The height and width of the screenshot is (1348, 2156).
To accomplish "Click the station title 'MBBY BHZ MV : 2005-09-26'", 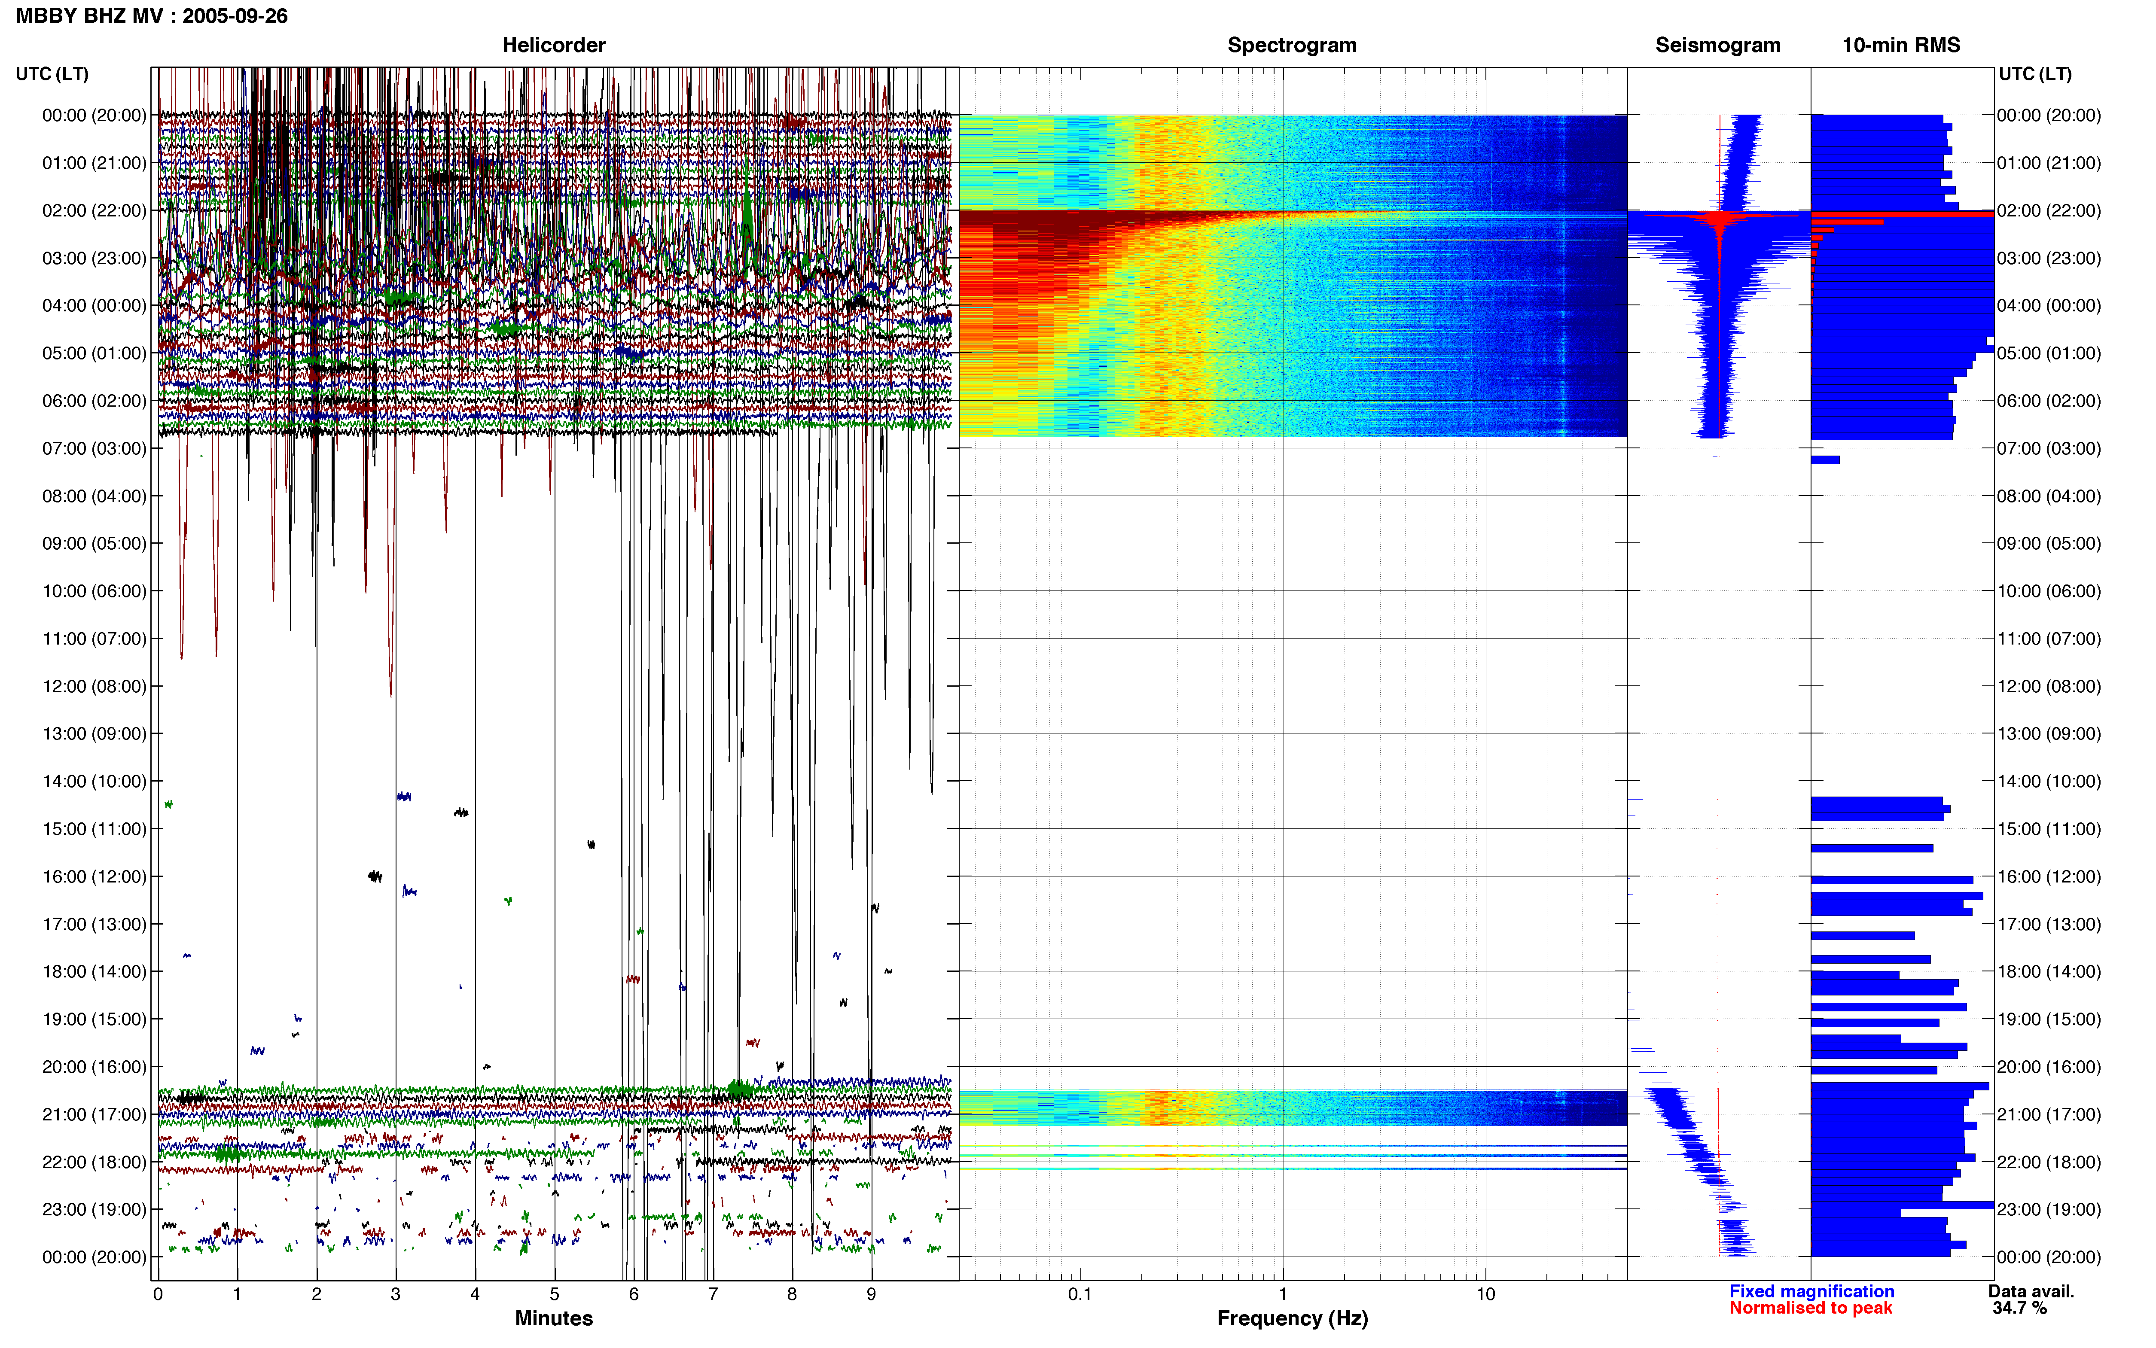I will [x=152, y=16].
